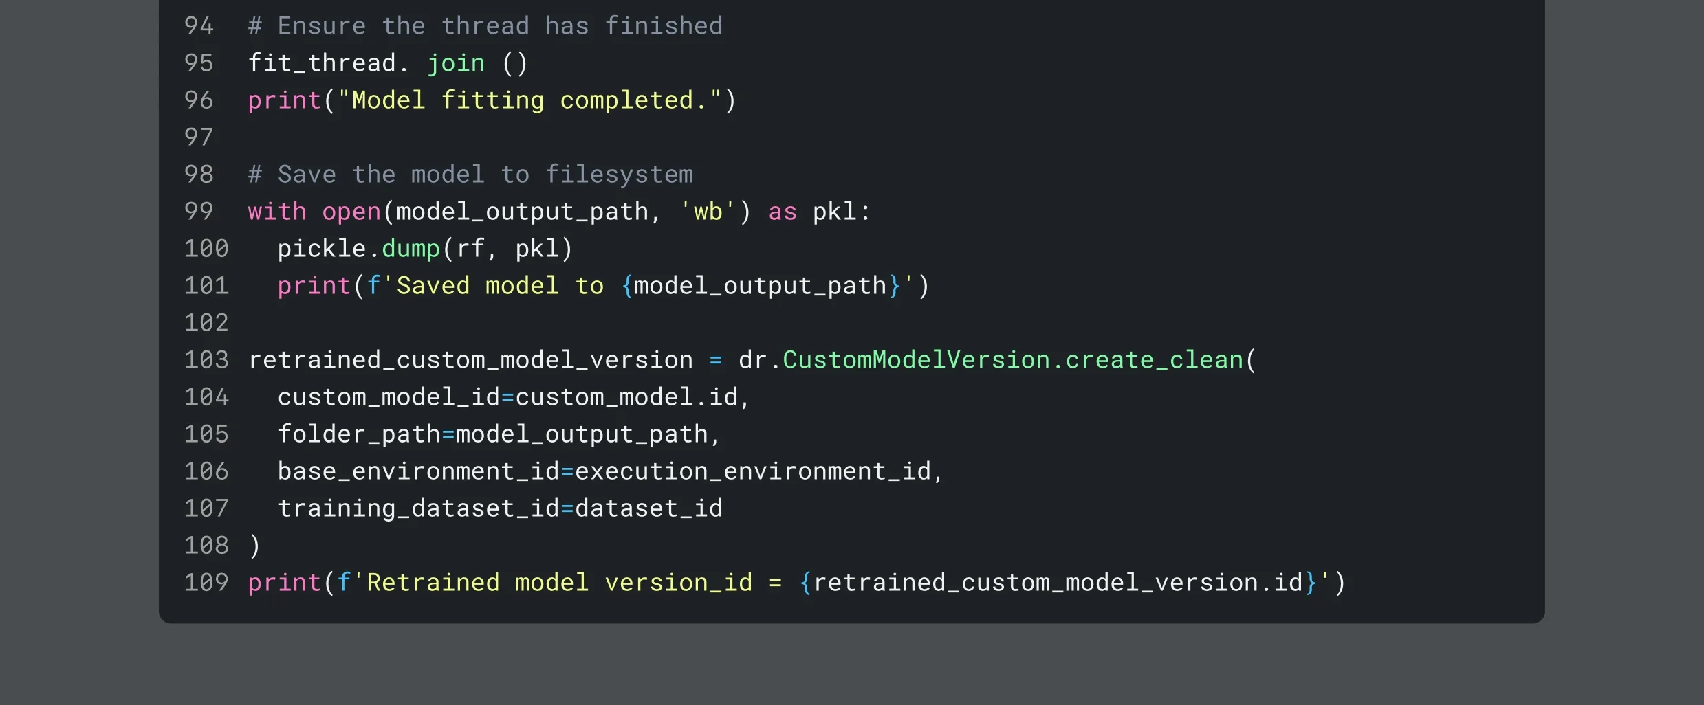1704x705 pixels.
Task: Click empty line number 97
Action: 199,137
